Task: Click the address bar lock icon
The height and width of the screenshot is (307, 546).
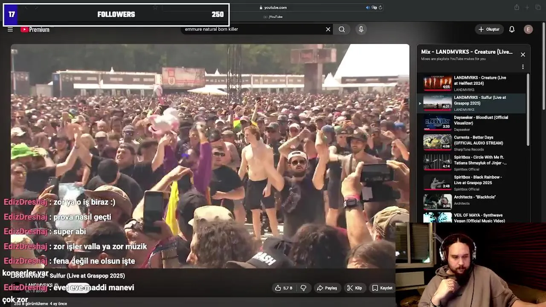Action: pyautogui.click(x=261, y=8)
